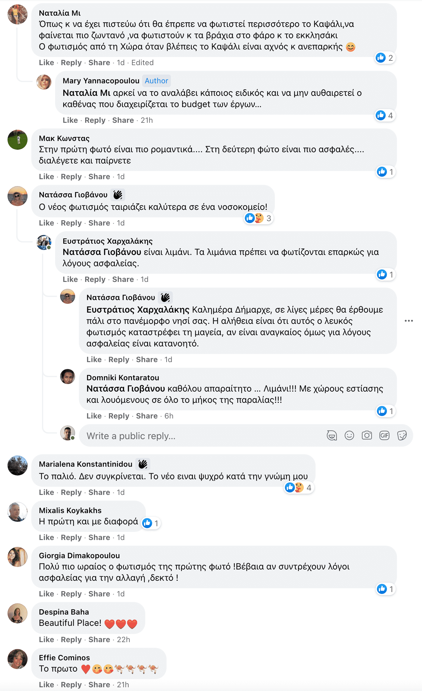Click the like reaction count on Mary Yannacopoulou's reply
The image size is (422, 691).
(x=384, y=116)
